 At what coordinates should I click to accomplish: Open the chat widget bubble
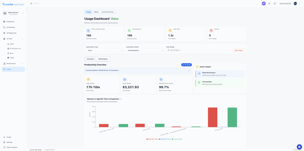299,147
